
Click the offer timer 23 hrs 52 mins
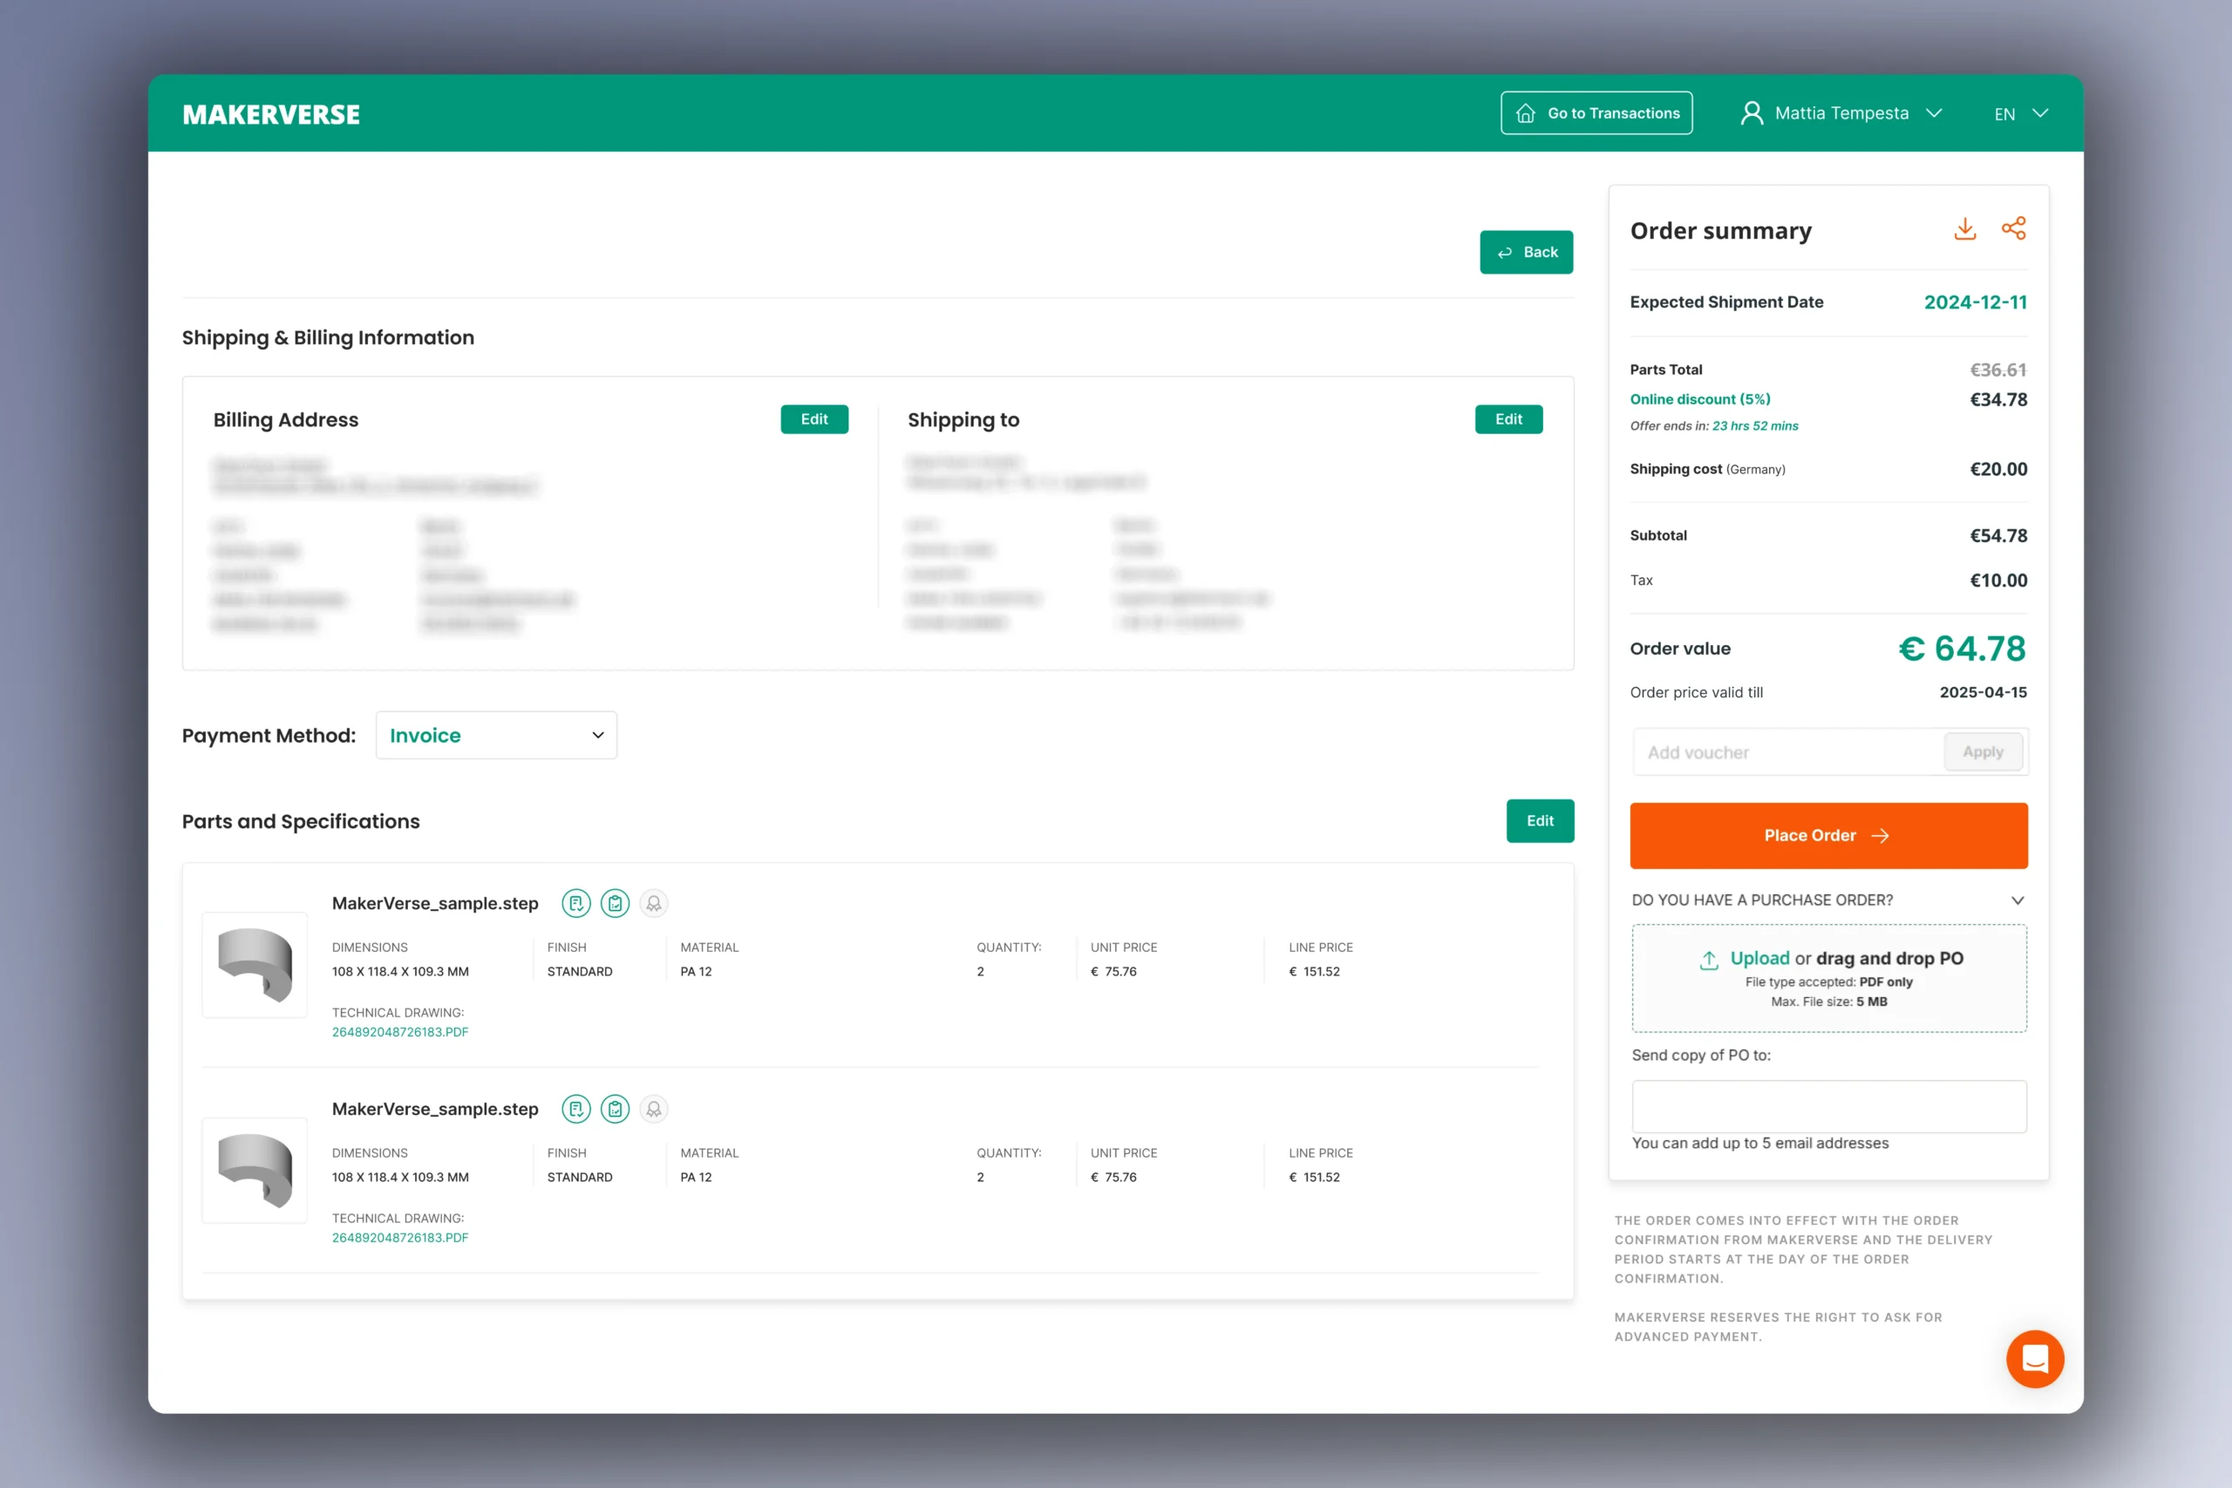pos(1755,426)
